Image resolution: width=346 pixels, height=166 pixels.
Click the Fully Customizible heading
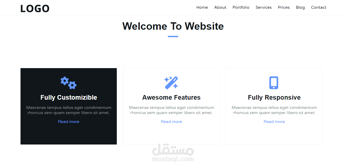(x=69, y=98)
